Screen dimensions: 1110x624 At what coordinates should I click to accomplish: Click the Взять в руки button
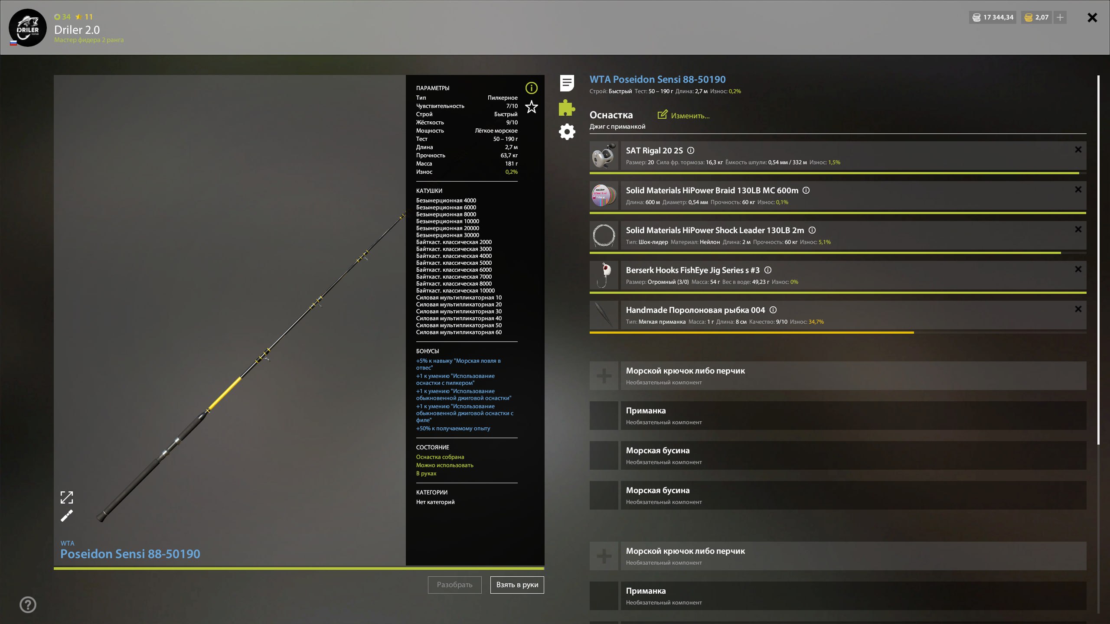point(517,585)
